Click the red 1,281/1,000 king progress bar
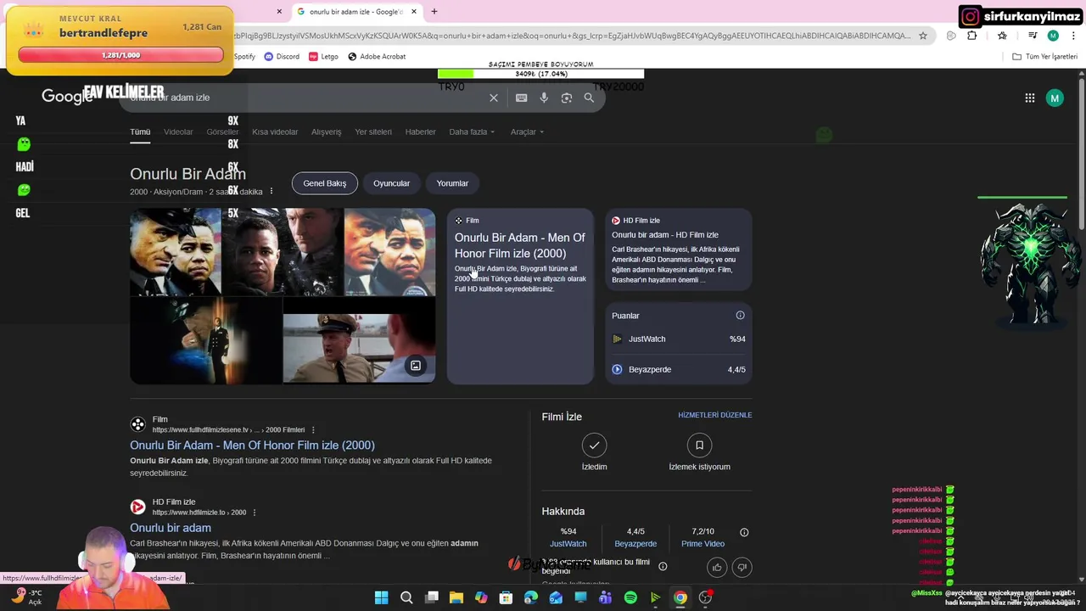 [x=120, y=55]
